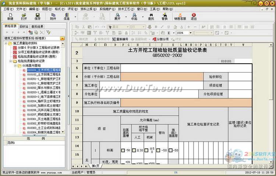
Task: Select 010102_土方回填工程 tree item
Action: pos(44,74)
